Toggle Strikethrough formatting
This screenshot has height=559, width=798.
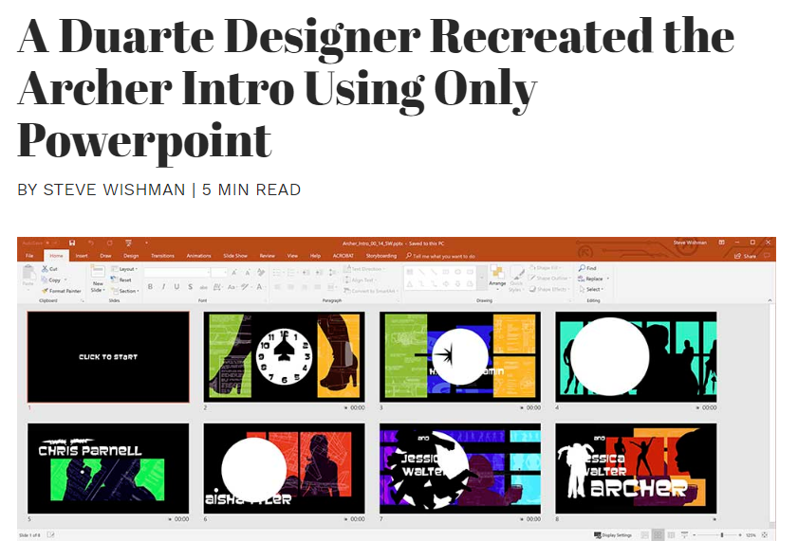pos(204,287)
